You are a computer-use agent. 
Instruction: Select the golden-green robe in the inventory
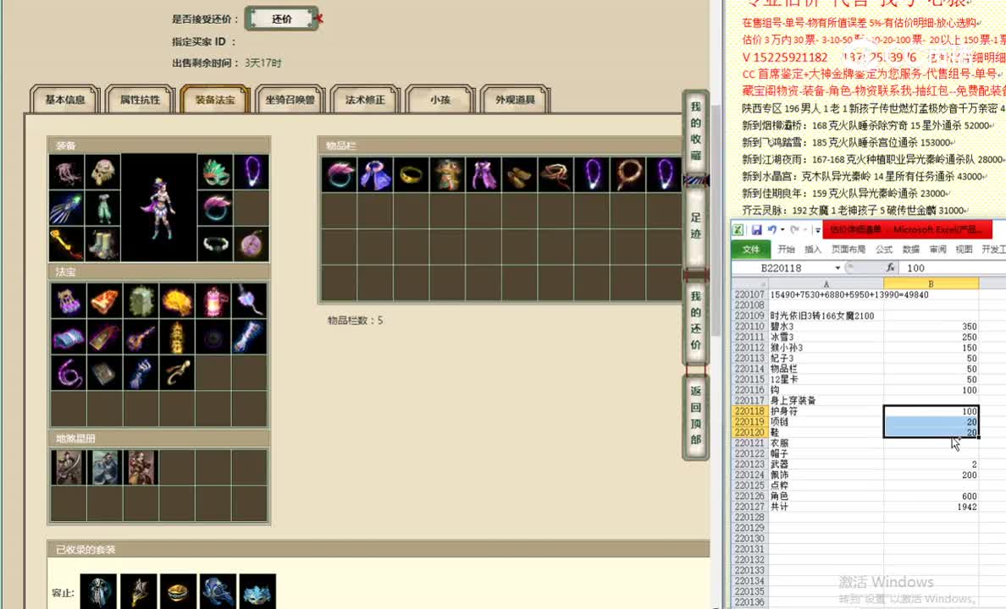coord(448,174)
